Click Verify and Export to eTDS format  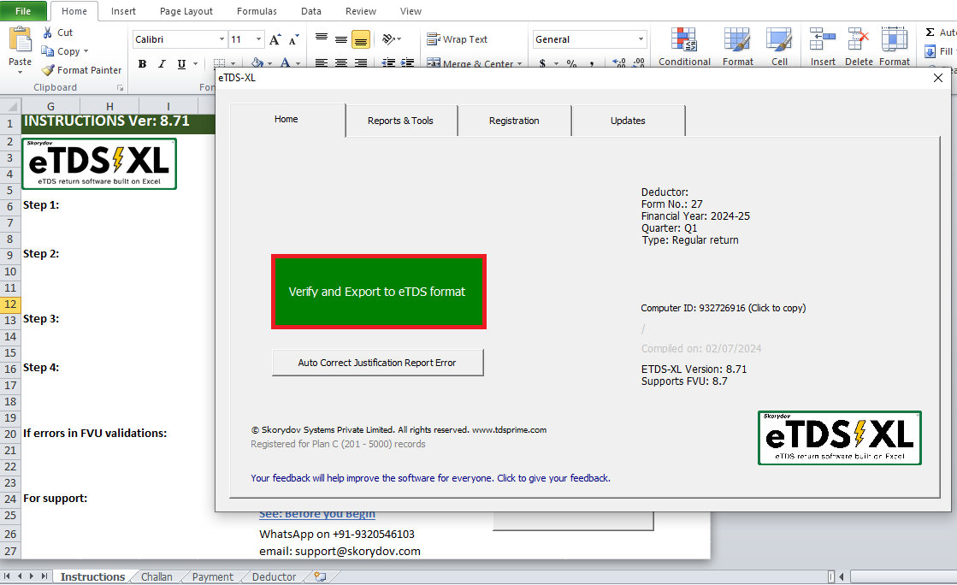pyautogui.click(x=378, y=292)
